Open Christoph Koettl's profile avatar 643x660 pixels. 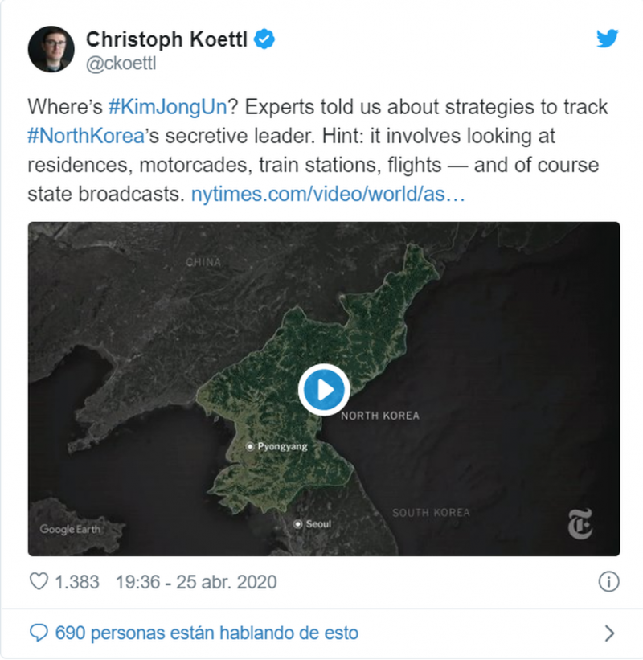coord(51,48)
